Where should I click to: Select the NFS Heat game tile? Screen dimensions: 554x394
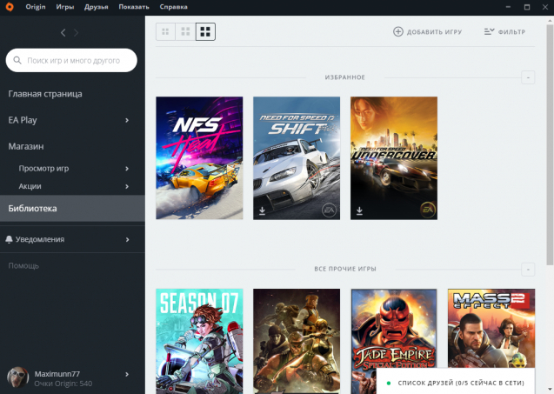point(199,158)
